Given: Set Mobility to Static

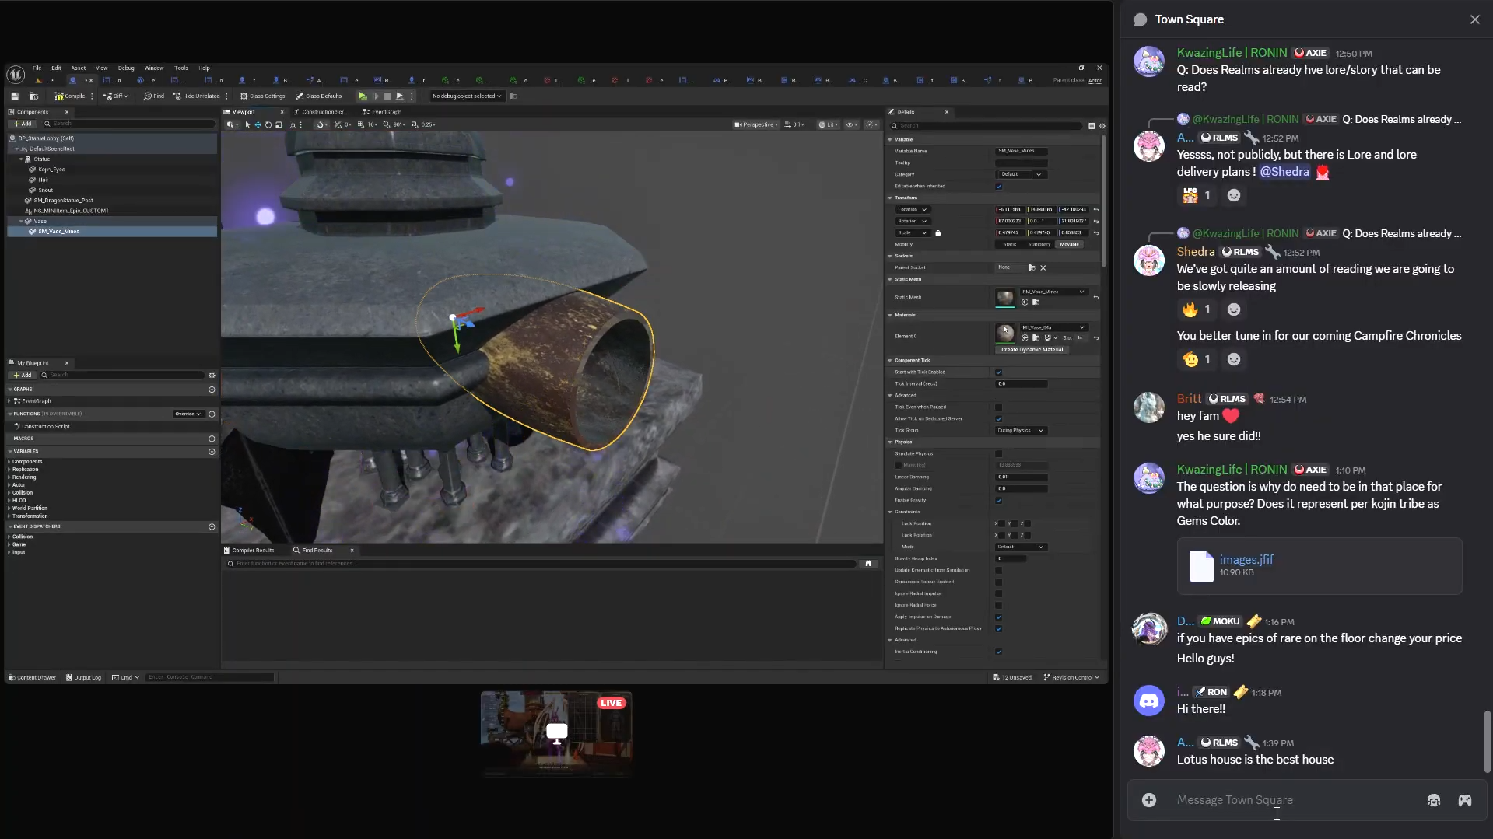Looking at the screenshot, I should pyautogui.click(x=1009, y=244).
